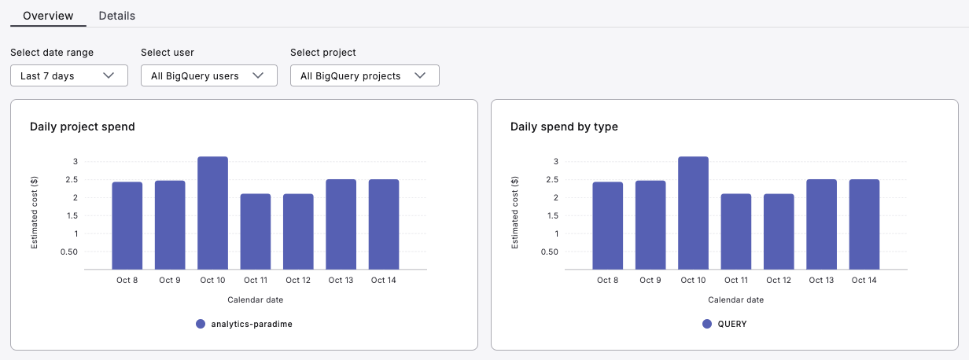The height and width of the screenshot is (360, 969).
Task: Click Oct 14 bar in Daily spend by type
Action: point(864,224)
